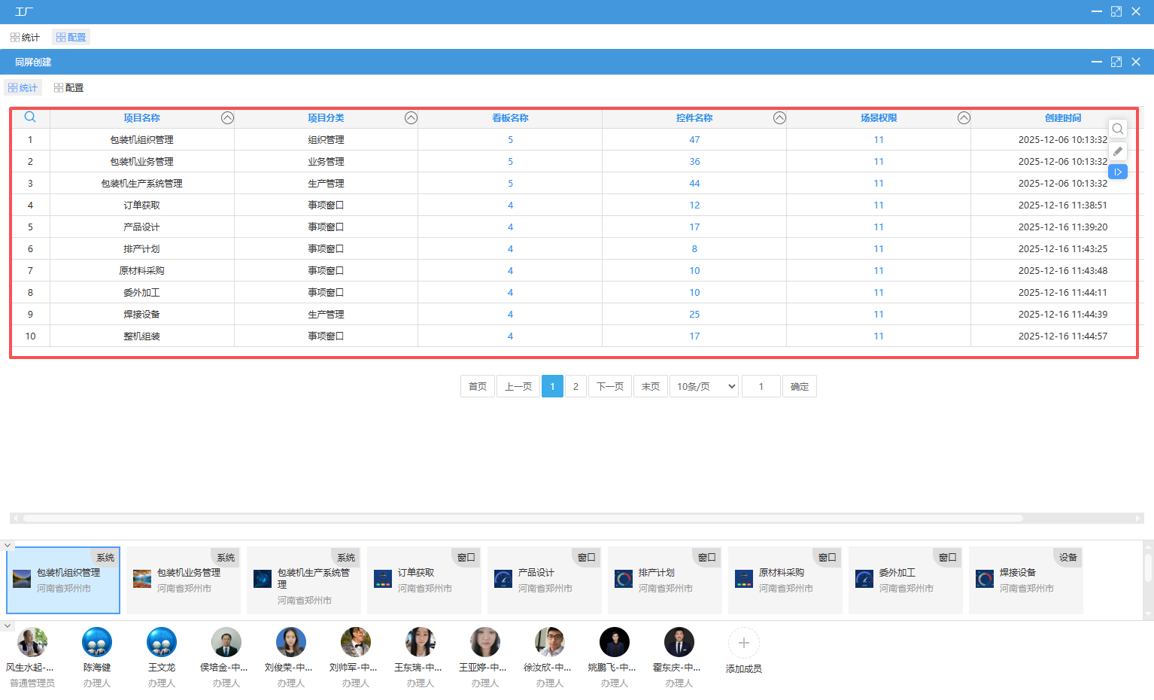Expand the 项目名称 column sort arrow
The image size is (1154, 700).
pyautogui.click(x=227, y=118)
